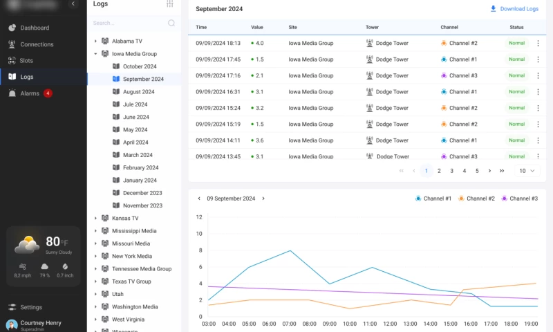Viewport: 553px width, 332px height.
Task: Go to page 3 of logs
Action: pyautogui.click(x=452, y=171)
